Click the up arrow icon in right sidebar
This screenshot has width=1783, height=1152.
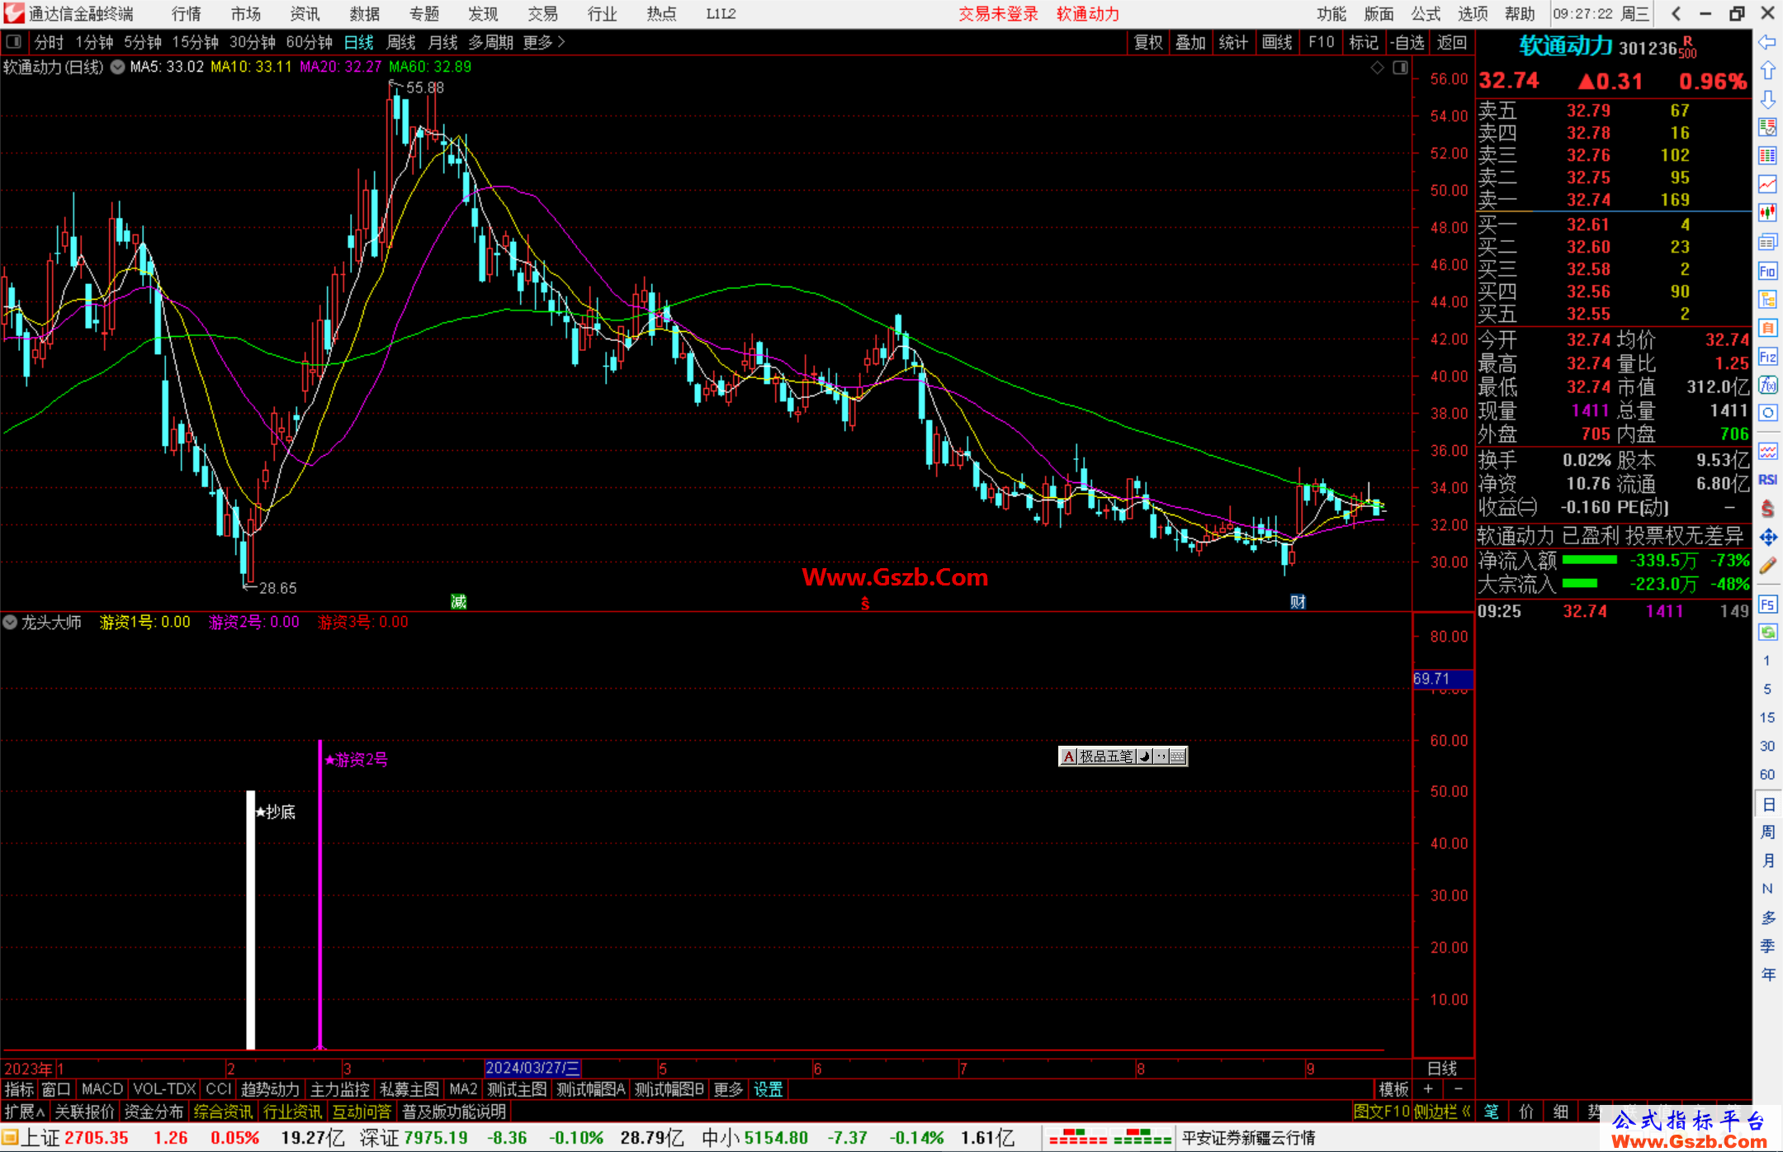(x=1767, y=71)
